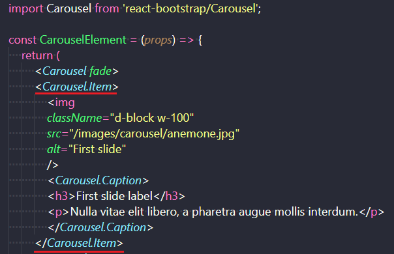The image size is (394, 254).
Task: Click the src attribute name
Action: tap(54, 134)
